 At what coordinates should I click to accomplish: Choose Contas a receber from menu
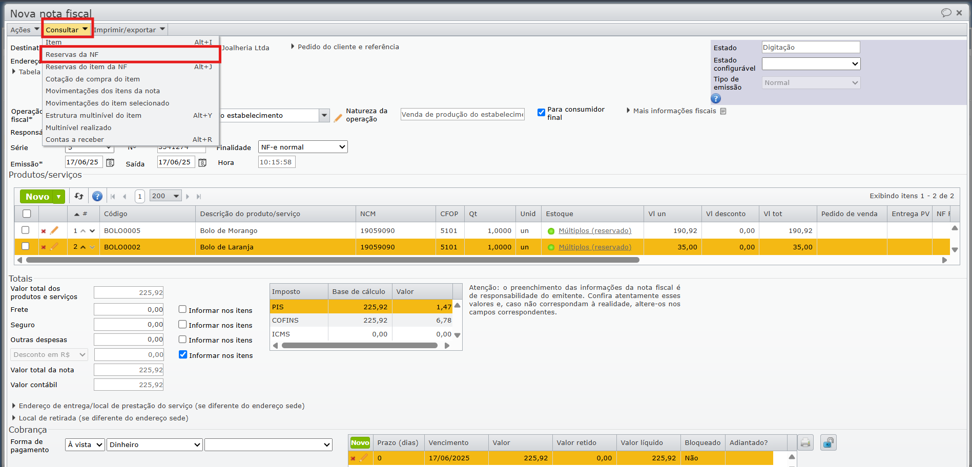click(x=75, y=139)
